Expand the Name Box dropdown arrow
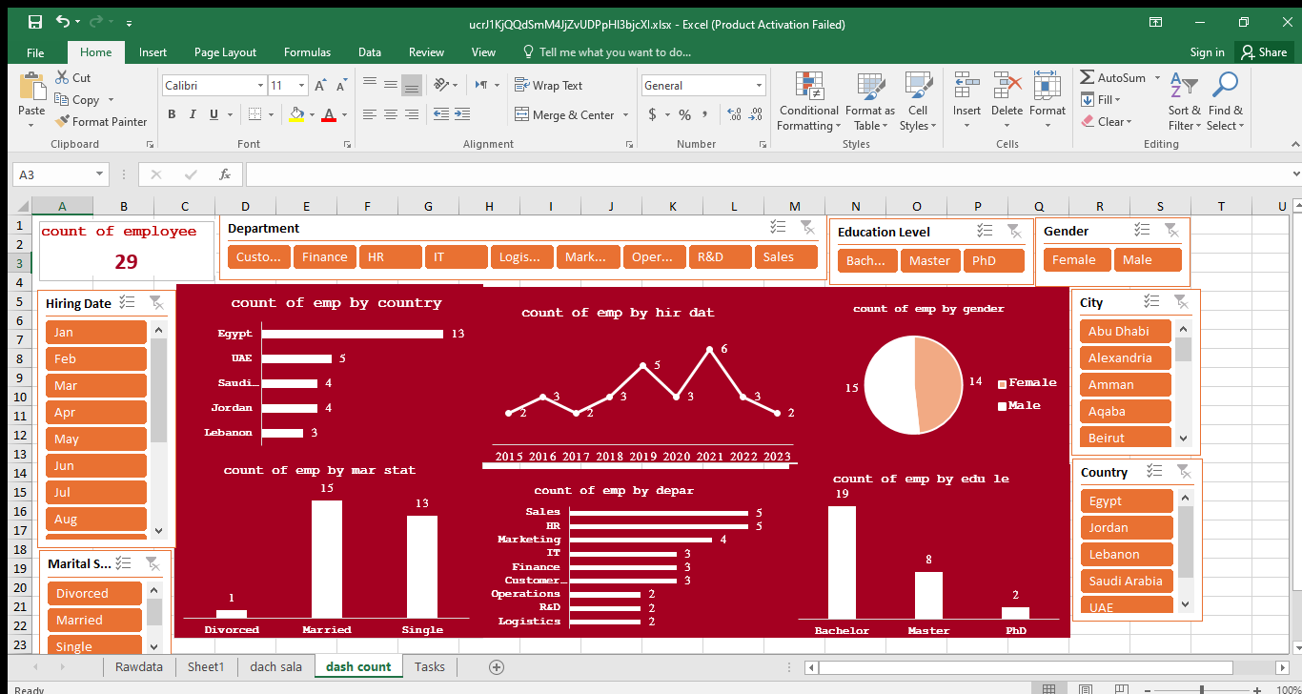 click(x=100, y=174)
